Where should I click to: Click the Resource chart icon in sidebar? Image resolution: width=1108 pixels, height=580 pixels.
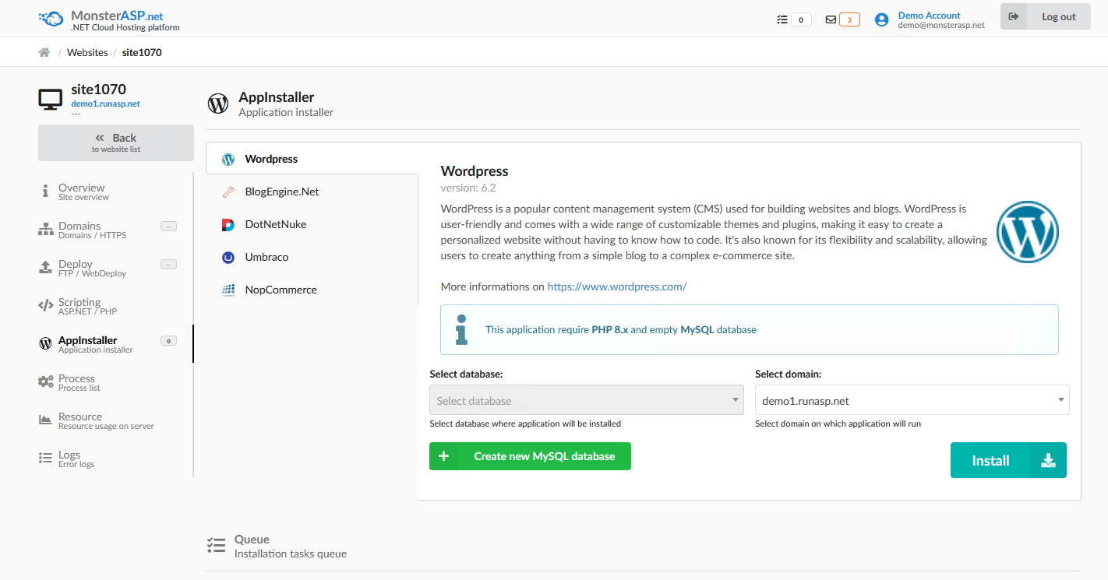pos(45,420)
